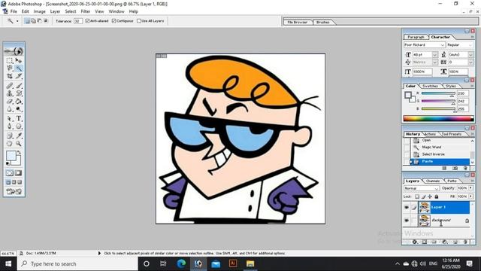Select the Ellipse shape tool
This screenshot has width=481, height=271.
18,126
